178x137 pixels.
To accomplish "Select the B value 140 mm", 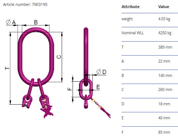I will pos(165,75).
